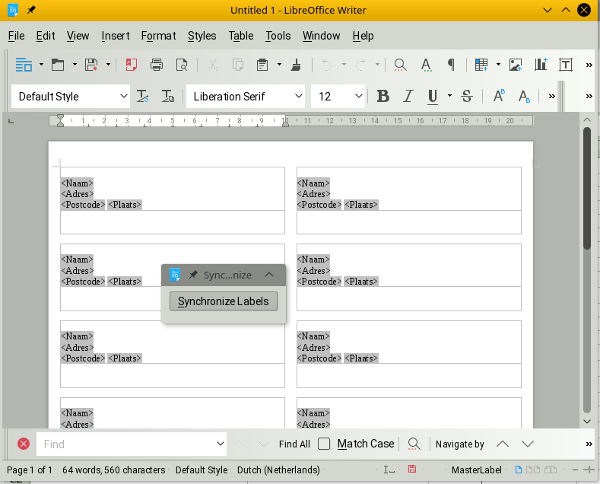Click inside the Find text field
The width and height of the screenshot is (600, 484).
click(125, 444)
